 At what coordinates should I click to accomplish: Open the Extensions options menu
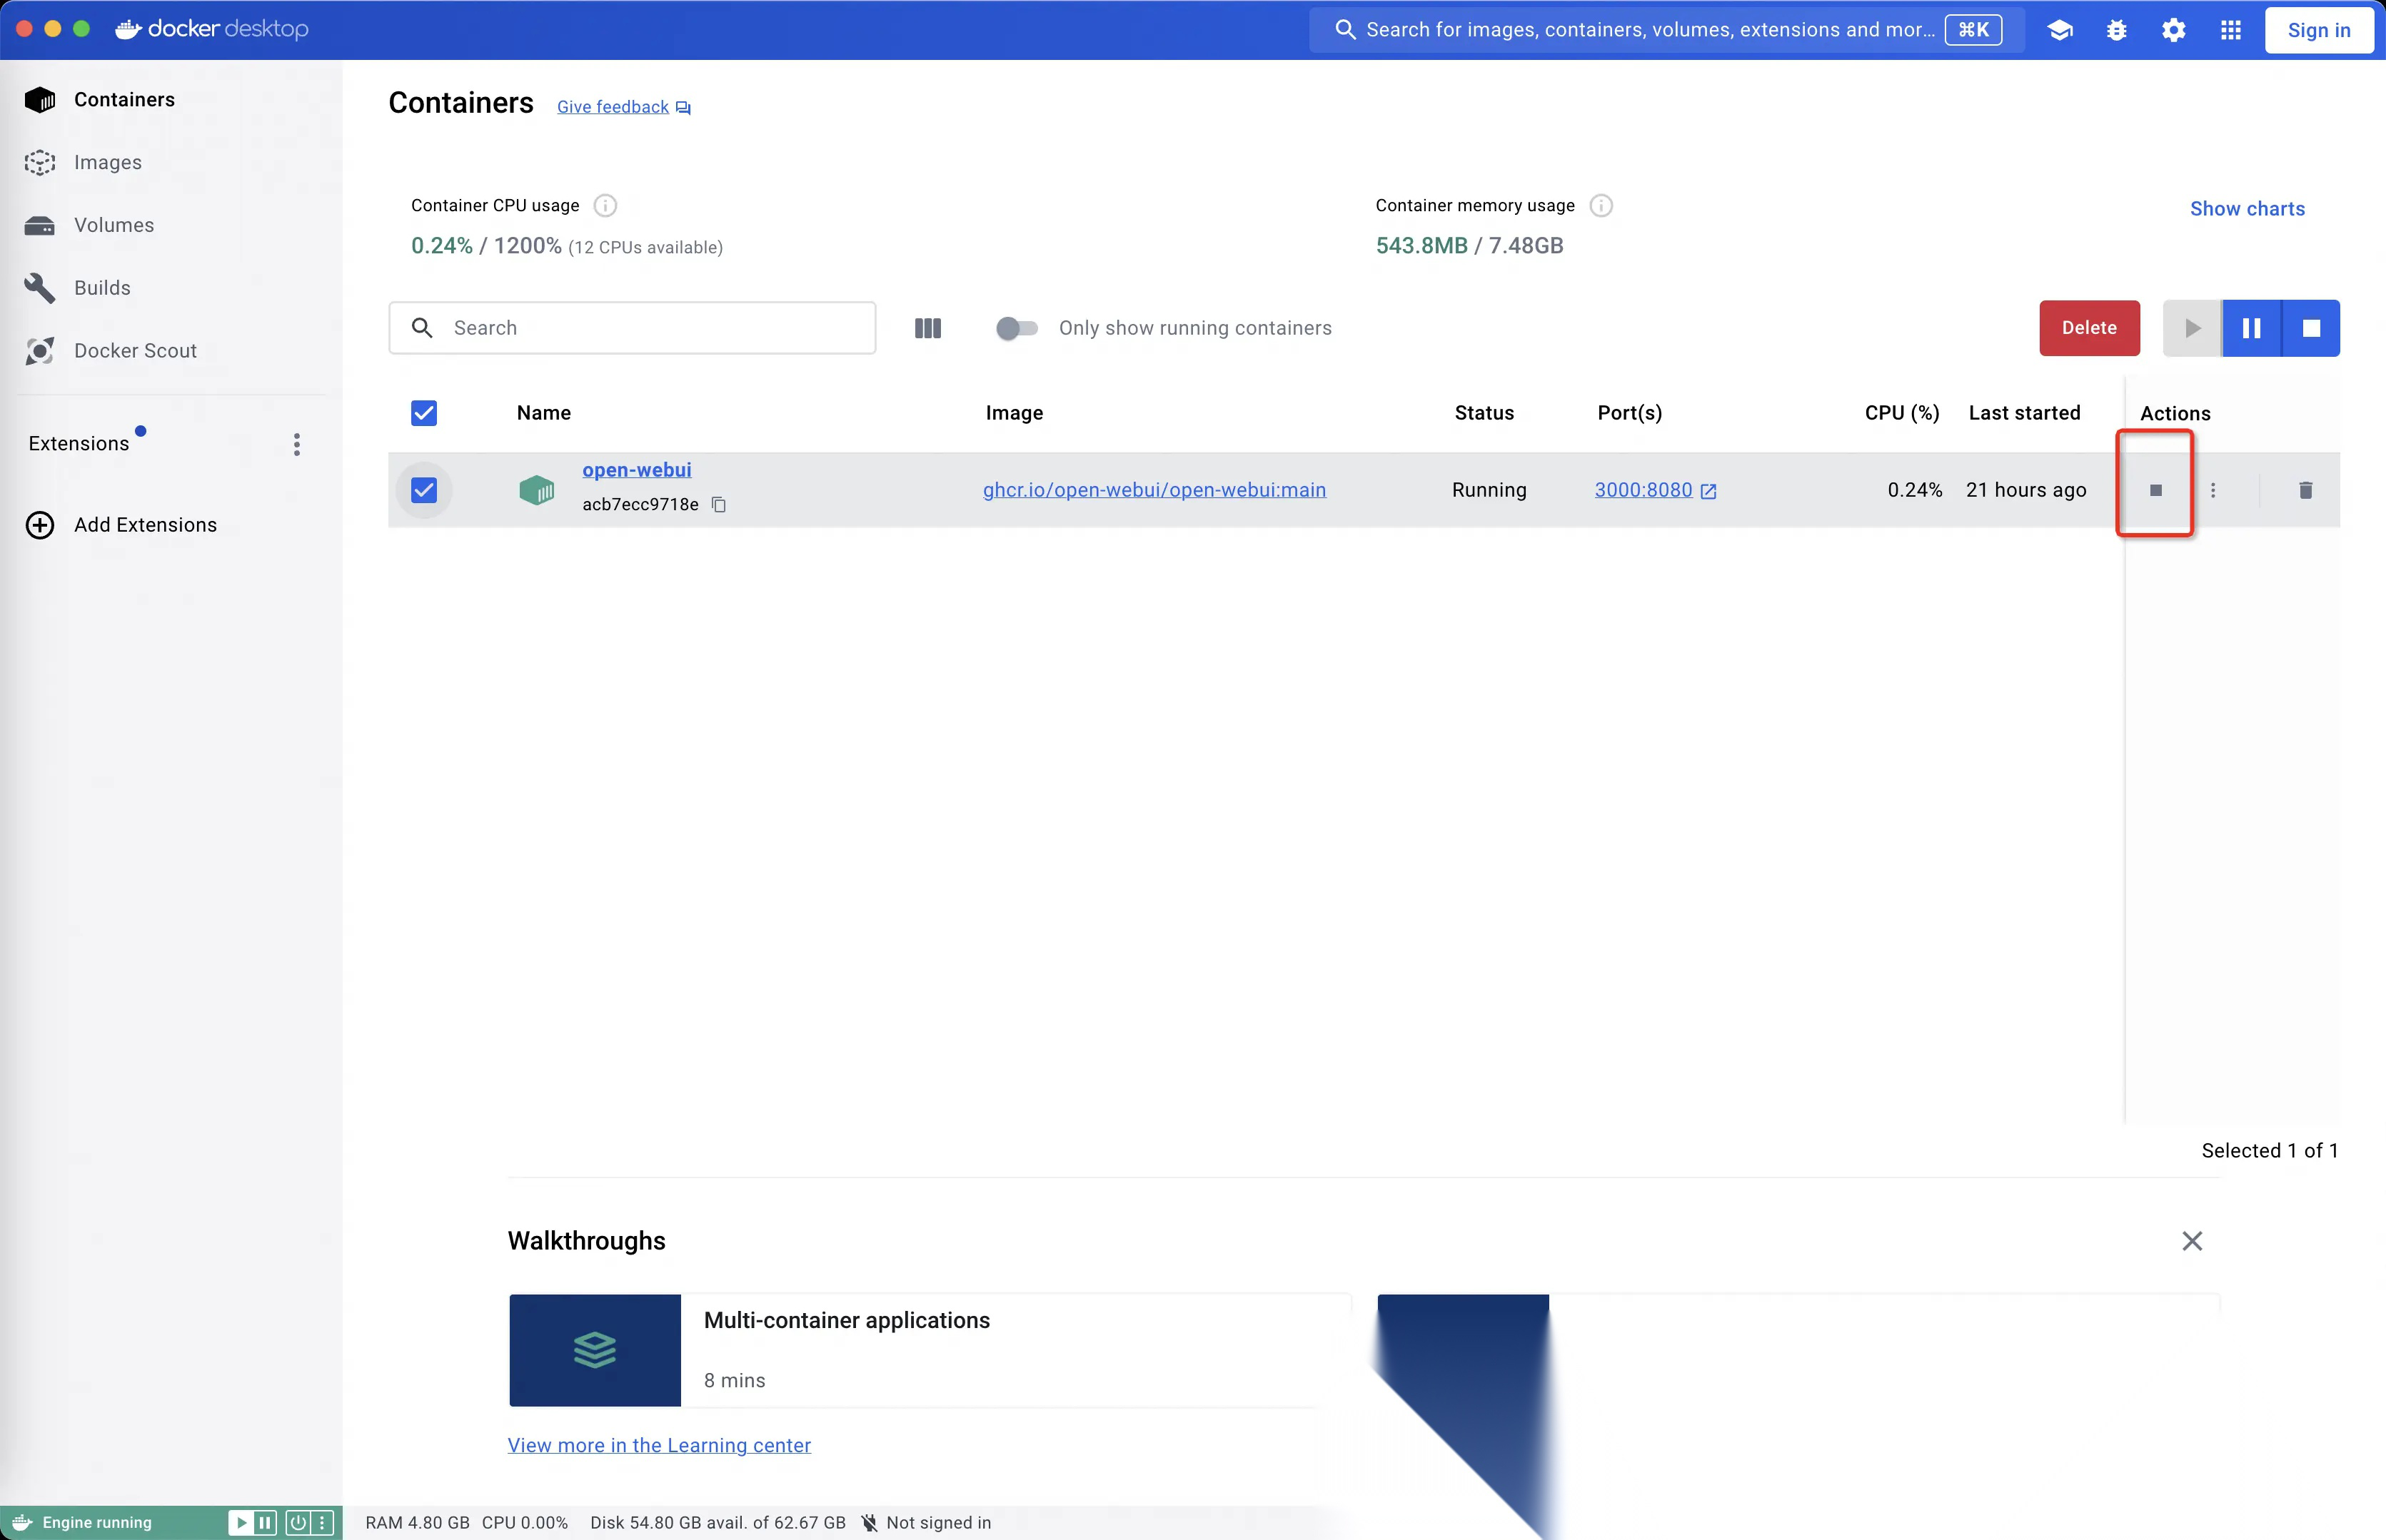(x=296, y=444)
